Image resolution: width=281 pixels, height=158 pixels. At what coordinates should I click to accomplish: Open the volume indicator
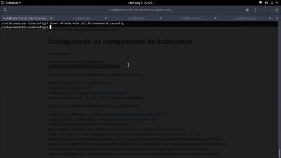point(266,3)
